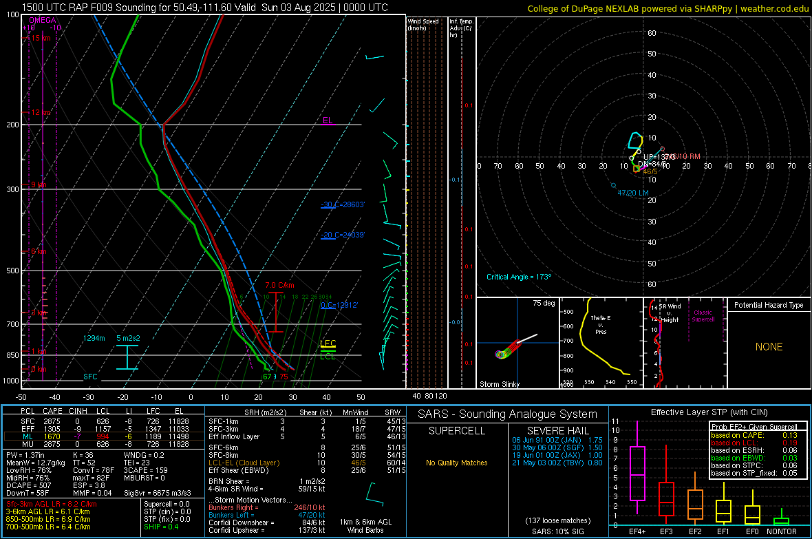The image size is (812, 539).
Task: Click the "BRN Shear =" entry
Action: tap(229, 481)
